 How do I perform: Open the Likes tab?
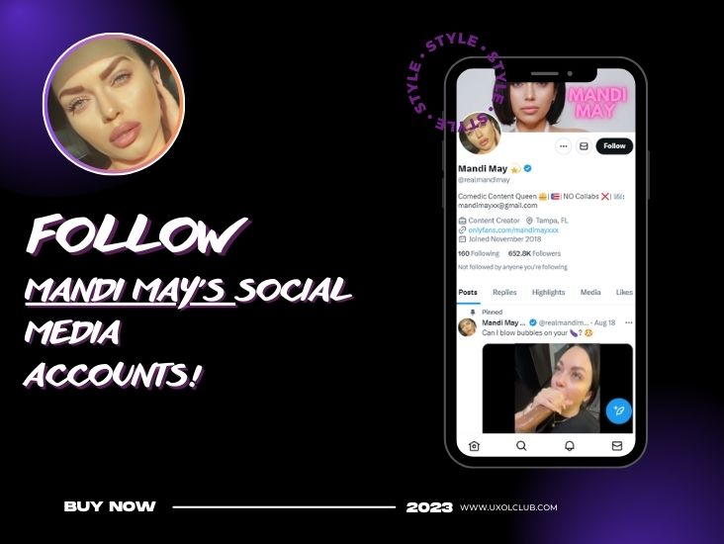point(624,293)
